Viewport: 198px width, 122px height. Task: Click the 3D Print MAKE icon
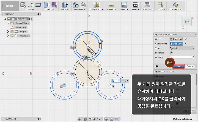135,5
